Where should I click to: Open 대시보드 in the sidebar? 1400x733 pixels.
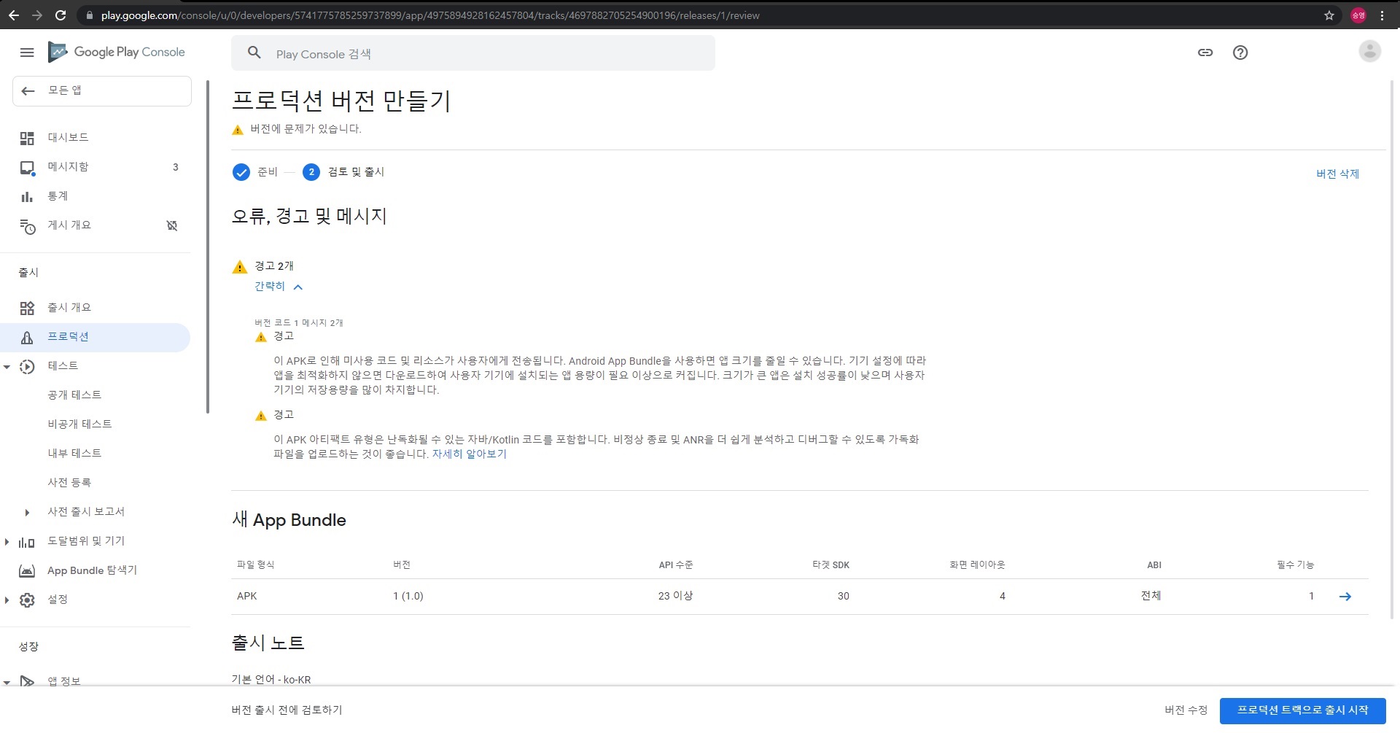click(68, 138)
